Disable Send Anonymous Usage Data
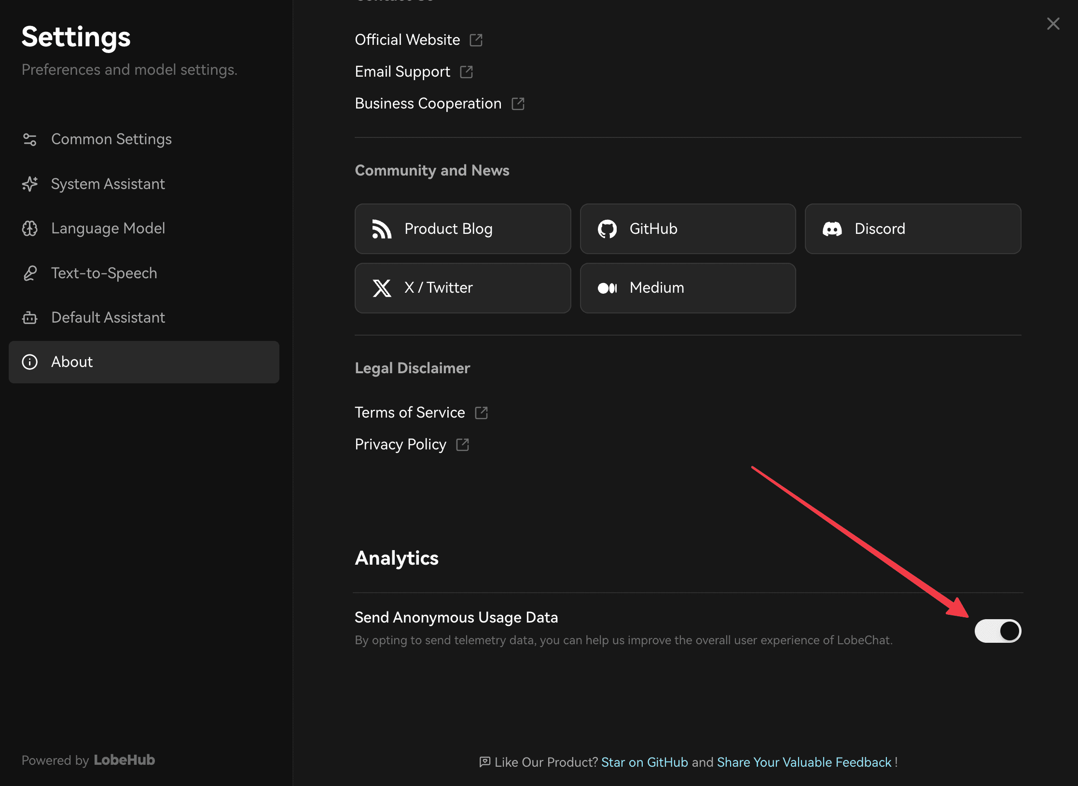The width and height of the screenshot is (1078, 786). (x=997, y=631)
